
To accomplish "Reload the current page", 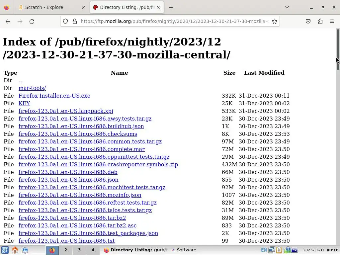I will 32,21.
